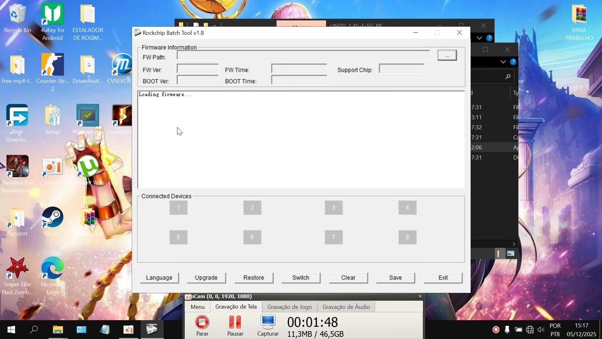
Task: Select the free-mp4 folder on the desktop
Action: click(x=17, y=69)
